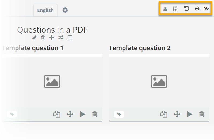Open Template question 2 image placeholder
Image resolution: width=214 pixels, height=140 pixels.
tap(159, 82)
